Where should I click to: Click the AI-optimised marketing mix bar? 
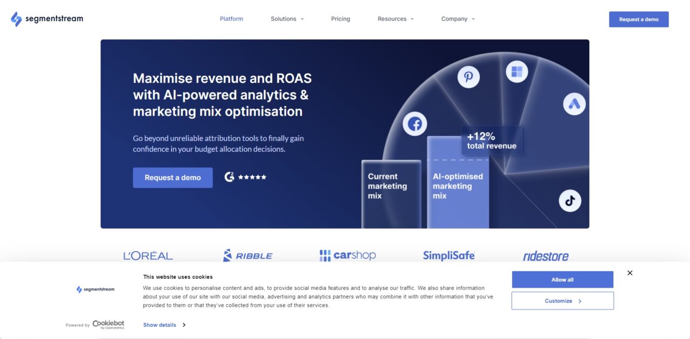pyautogui.click(x=458, y=182)
